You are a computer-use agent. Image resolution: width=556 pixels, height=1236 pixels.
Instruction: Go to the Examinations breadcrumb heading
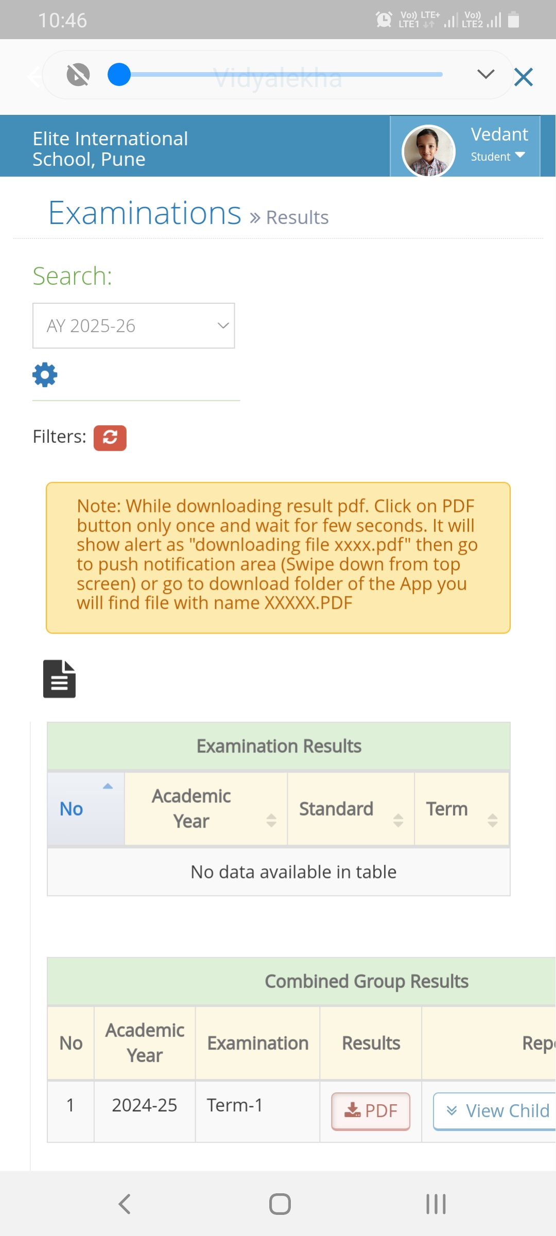coord(145,213)
